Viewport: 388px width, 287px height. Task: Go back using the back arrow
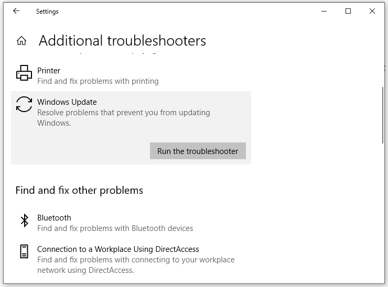tap(16, 11)
